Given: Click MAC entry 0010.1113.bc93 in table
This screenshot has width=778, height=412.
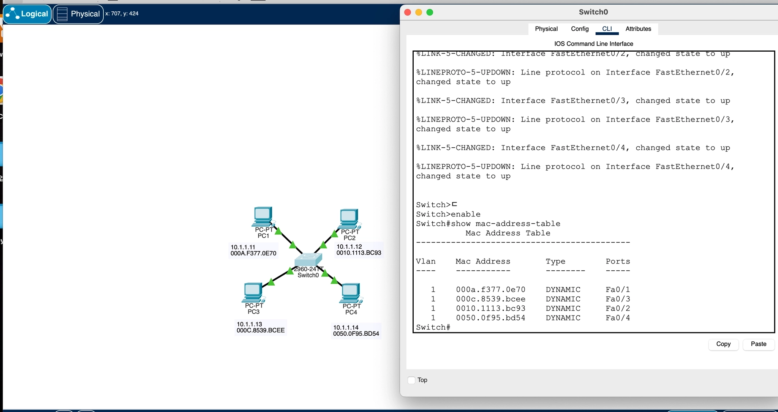Looking at the screenshot, I should [490, 308].
